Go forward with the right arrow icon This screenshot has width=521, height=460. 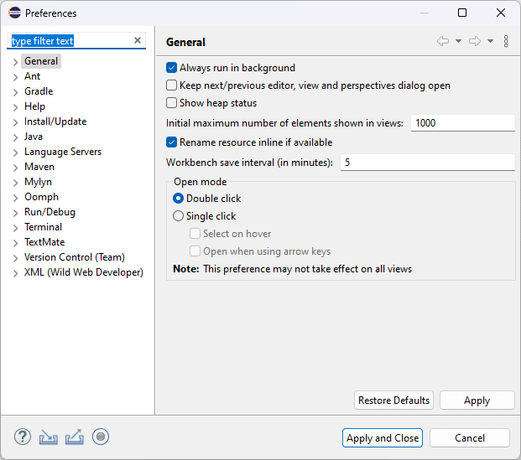[475, 41]
